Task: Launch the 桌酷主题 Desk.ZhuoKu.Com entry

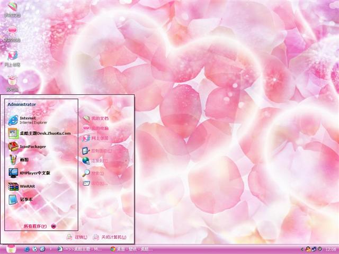Action: point(39,133)
